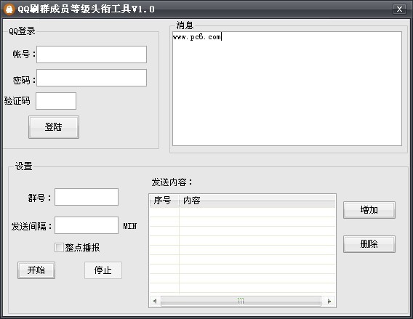413x319 pixels.
Task: Click the horizontal scrollbar thumb
Action: pos(241,301)
